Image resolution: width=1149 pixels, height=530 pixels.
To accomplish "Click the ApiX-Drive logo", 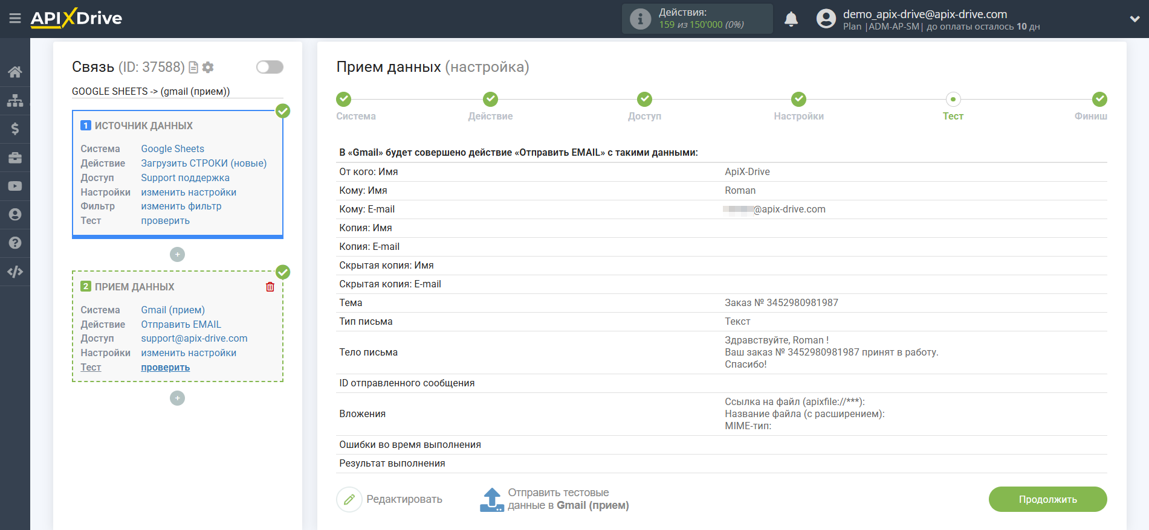I will tap(76, 18).
